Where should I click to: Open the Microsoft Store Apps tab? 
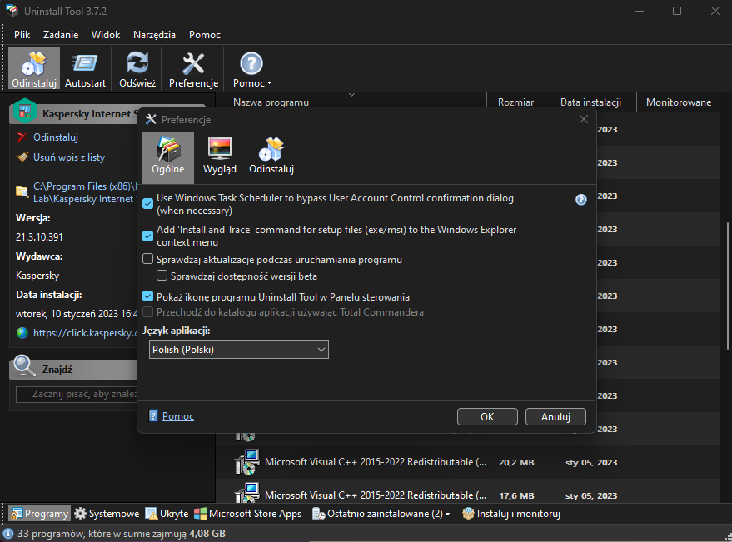(248, 514)
